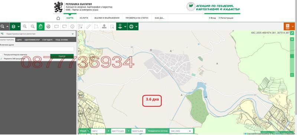The image size is (297, 135).
Task: Open the ЖАЛБИ И ВЪЗРАЖЕНИЯ menu
Action: (107, 18)
